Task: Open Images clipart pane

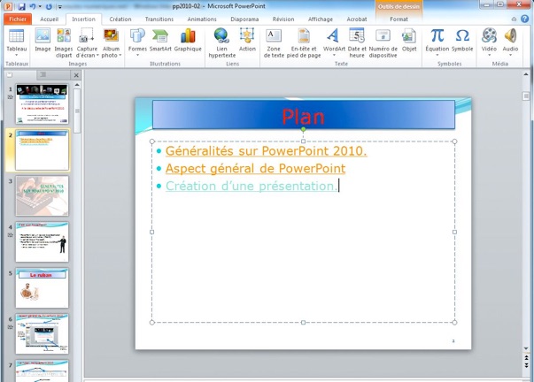Action: click(x=64, y=42)
